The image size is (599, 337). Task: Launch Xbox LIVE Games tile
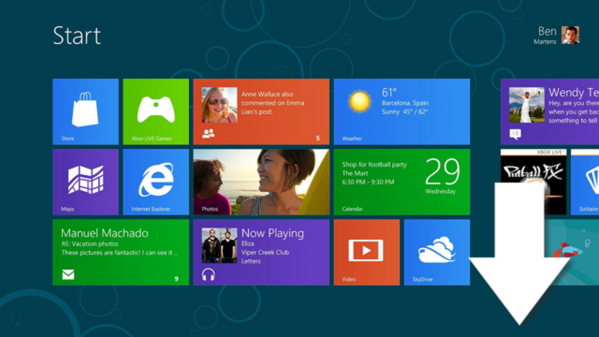(x=156, y=112)
